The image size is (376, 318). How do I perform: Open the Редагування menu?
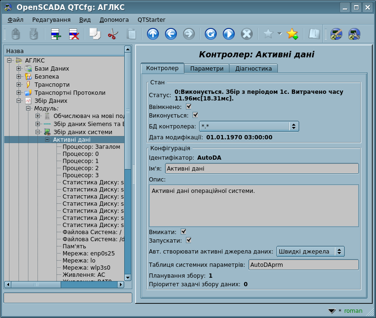[x=51, y=19]
